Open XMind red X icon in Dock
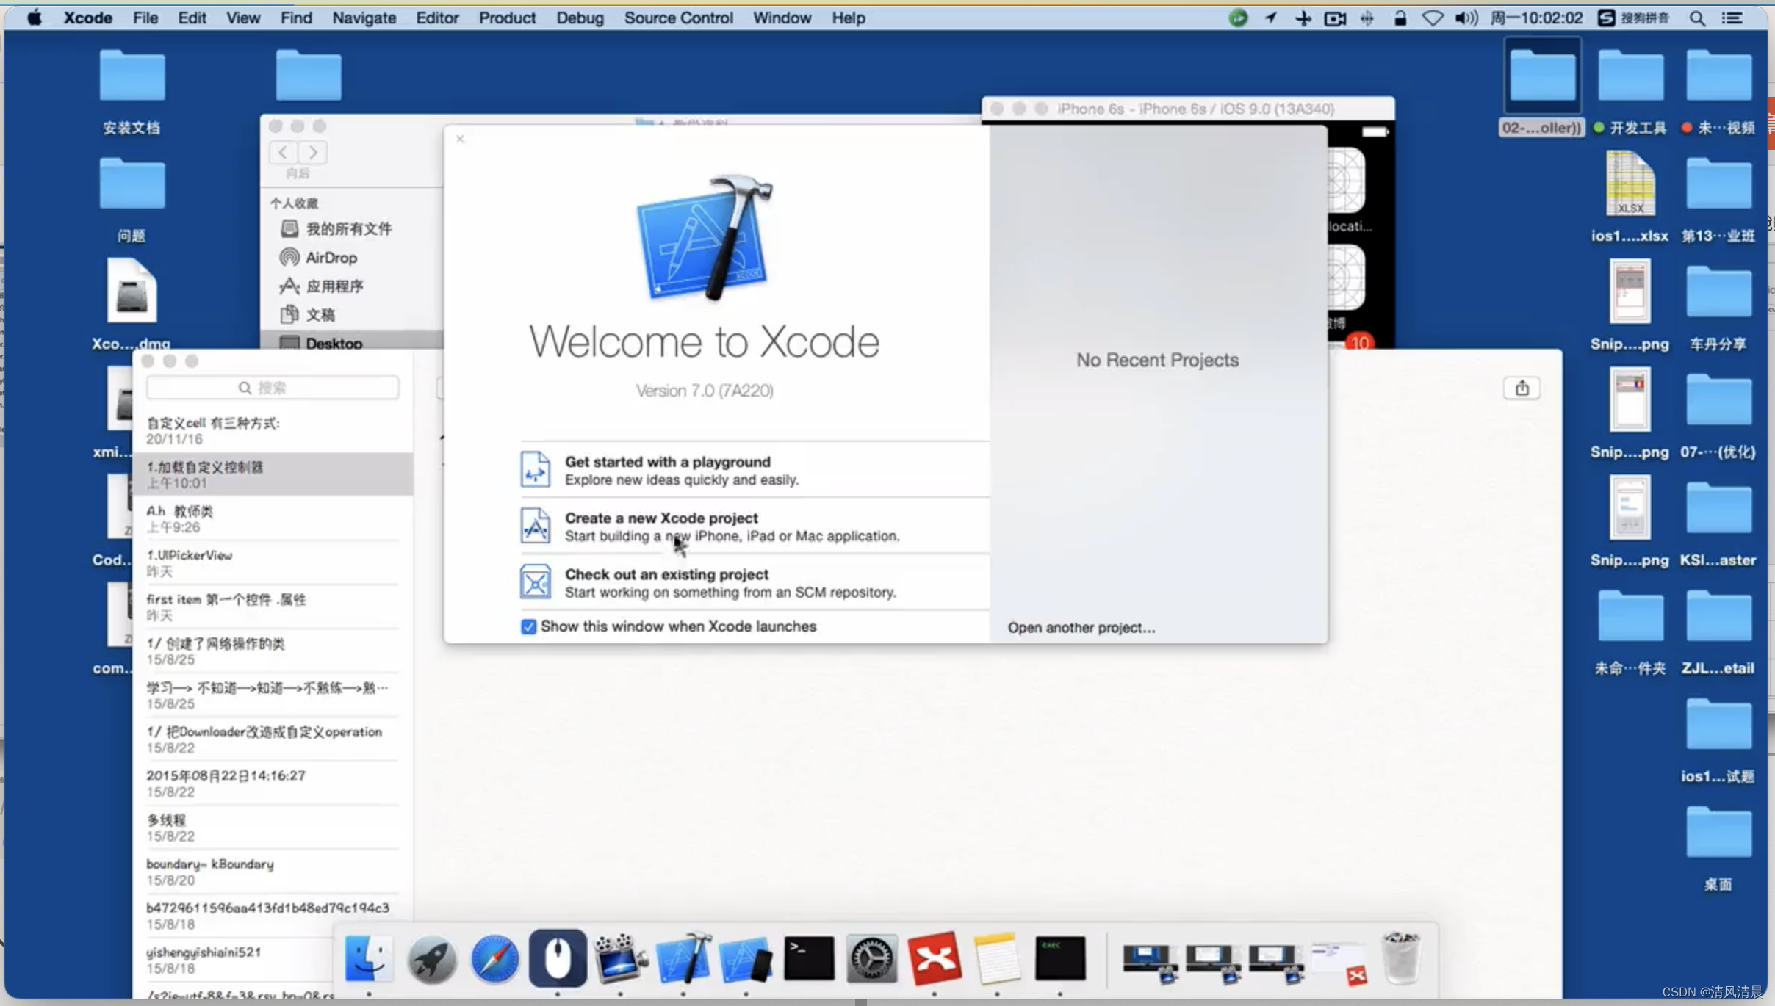1775x1006 pixels. pyautogui.click(x=935, y=958)
